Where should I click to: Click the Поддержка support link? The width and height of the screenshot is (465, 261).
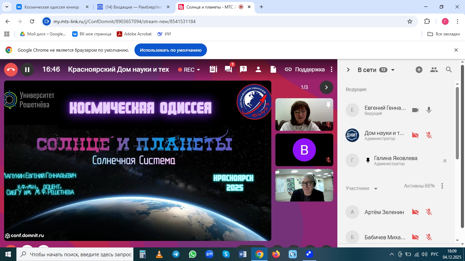click(x=305, y=70)
